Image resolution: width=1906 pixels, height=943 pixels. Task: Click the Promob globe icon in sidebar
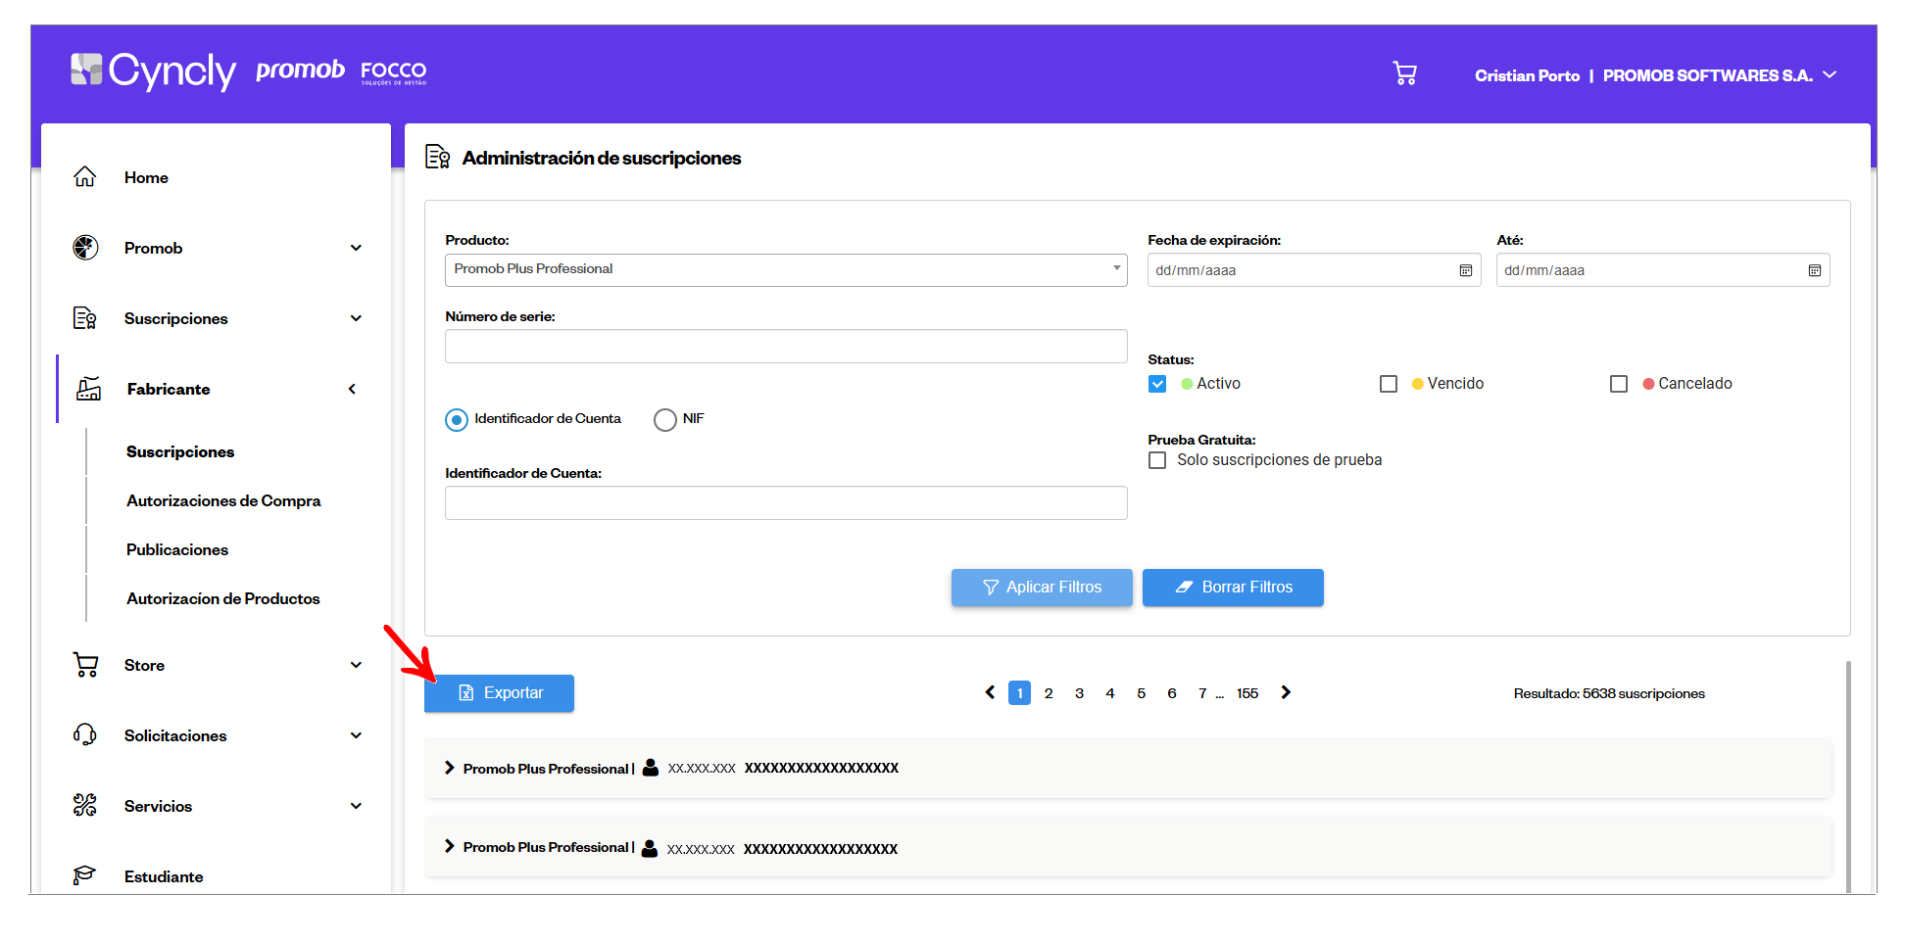pos(85,248)
